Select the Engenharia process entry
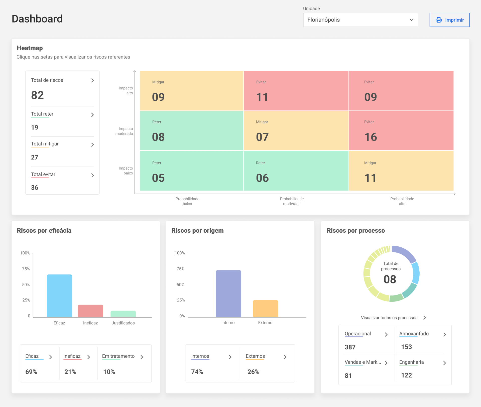The height and width of the screenshot is (407, 481). 411,362
